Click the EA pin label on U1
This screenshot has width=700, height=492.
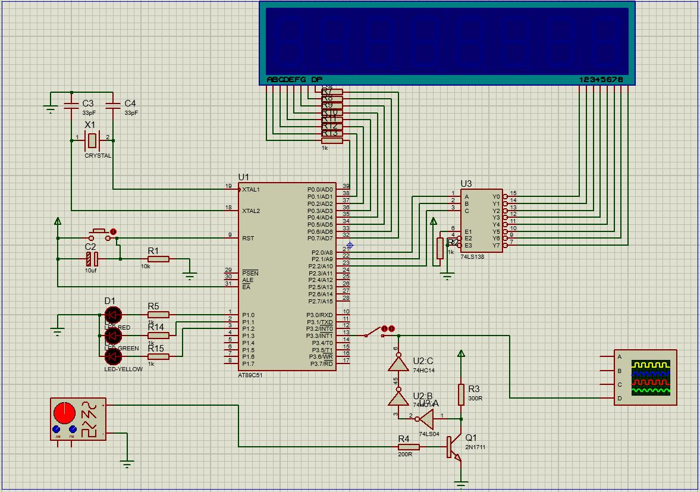(x=246, y=287)
